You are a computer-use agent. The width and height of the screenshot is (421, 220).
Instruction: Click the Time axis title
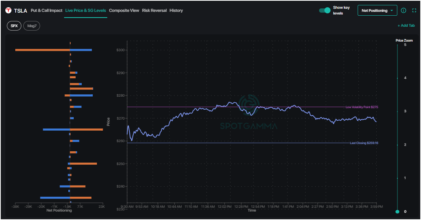pyautogui.click(x=252, y=210)
